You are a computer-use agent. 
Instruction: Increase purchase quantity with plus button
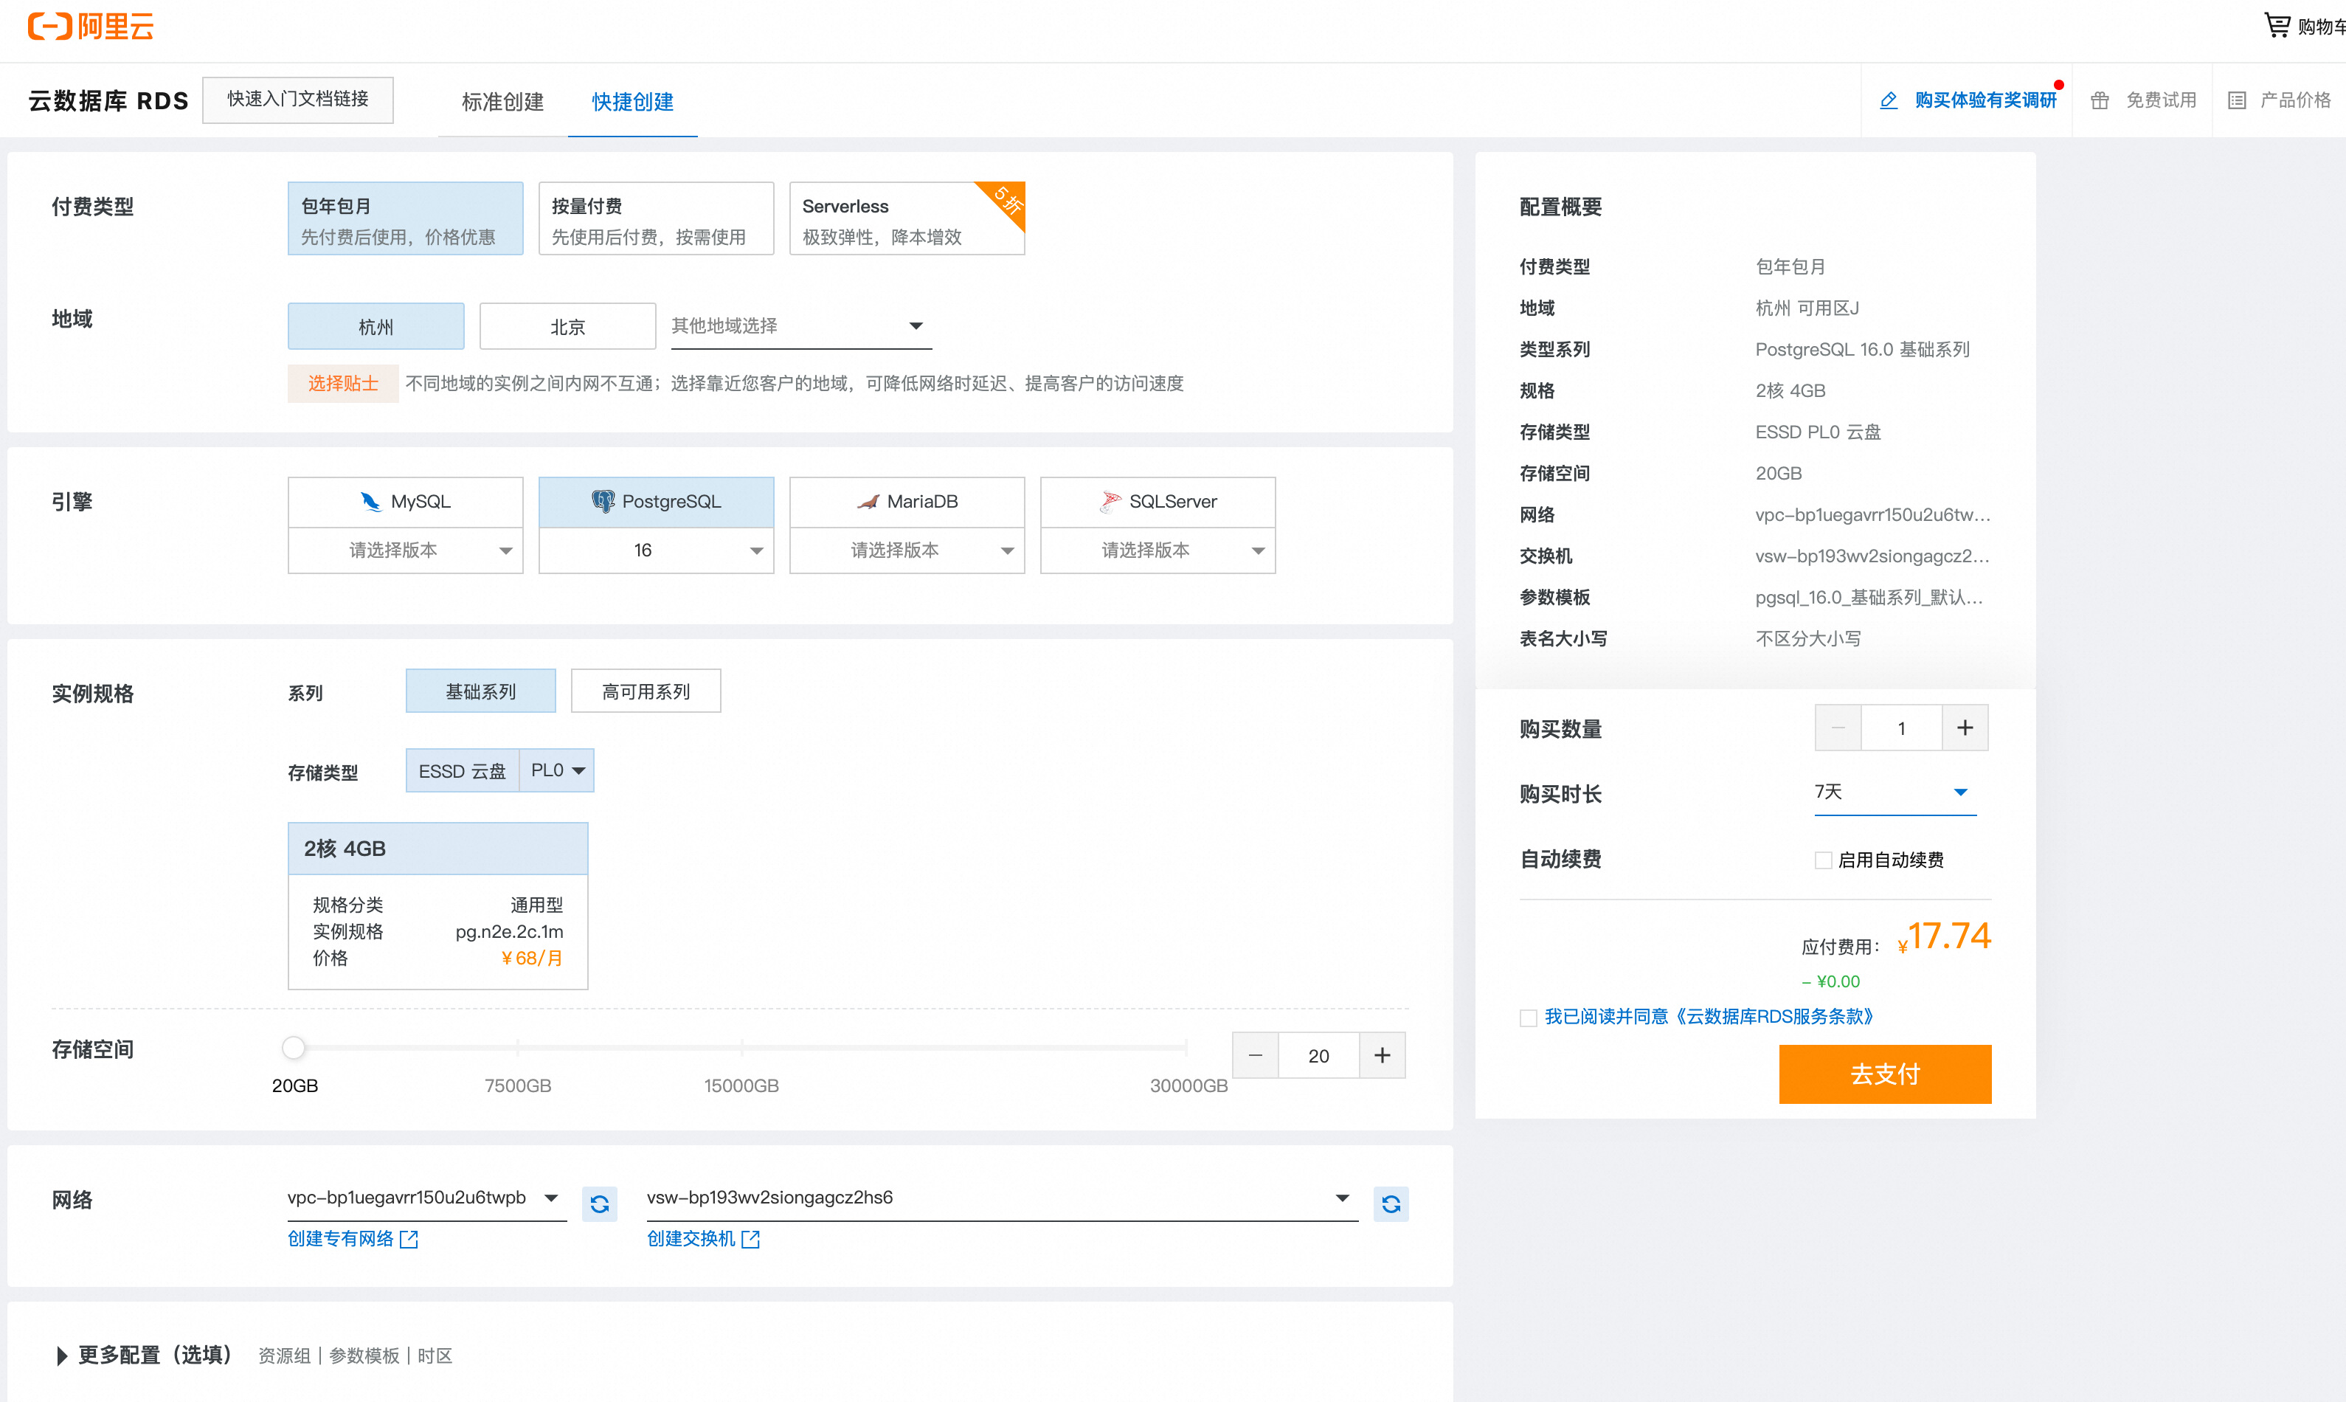1965,728
